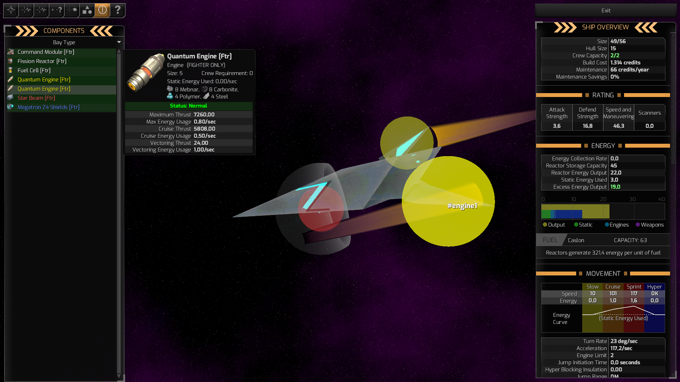Click the highlighted power info toolbar icon
The width and height of the screenshot is (680, 382).
(x=102, y=10)
